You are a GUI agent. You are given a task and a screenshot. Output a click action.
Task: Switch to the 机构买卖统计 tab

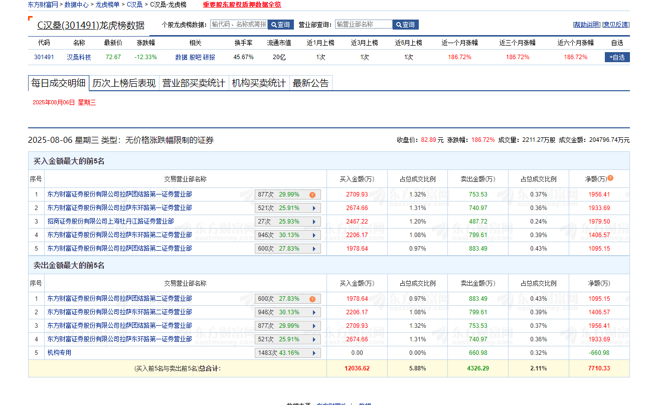pyautogui.click(x=259, y=83)
